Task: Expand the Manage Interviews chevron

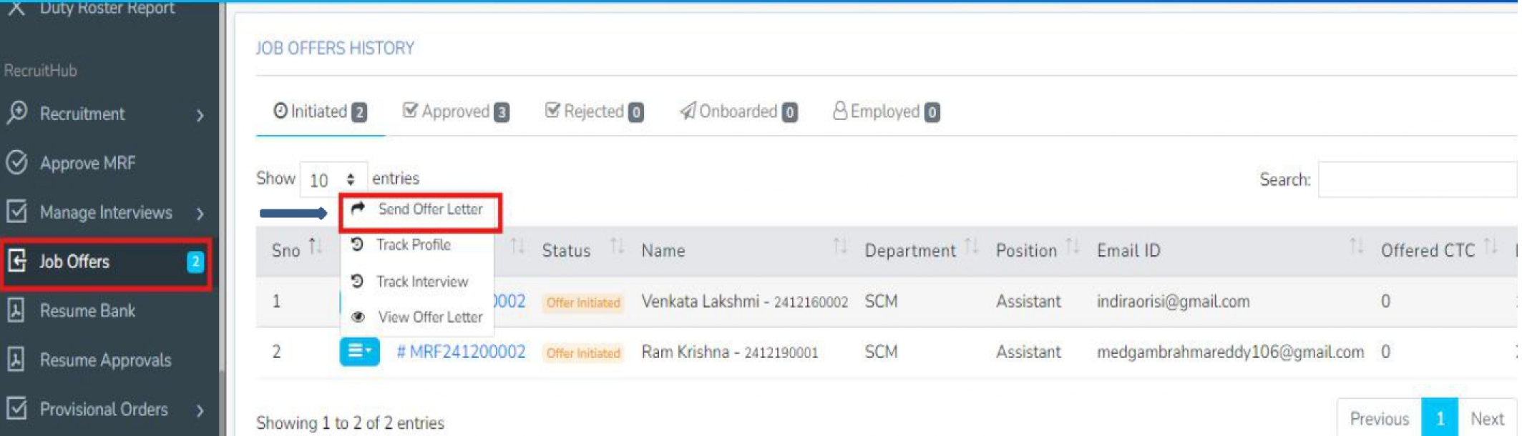Action: click(x=200, y=213)
